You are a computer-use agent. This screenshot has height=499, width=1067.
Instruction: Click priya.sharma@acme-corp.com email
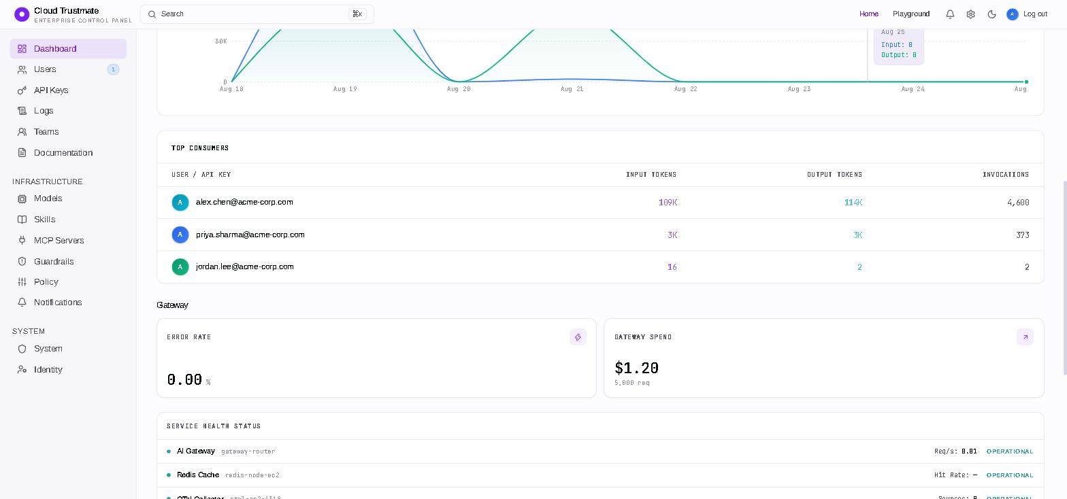point(250,235)
